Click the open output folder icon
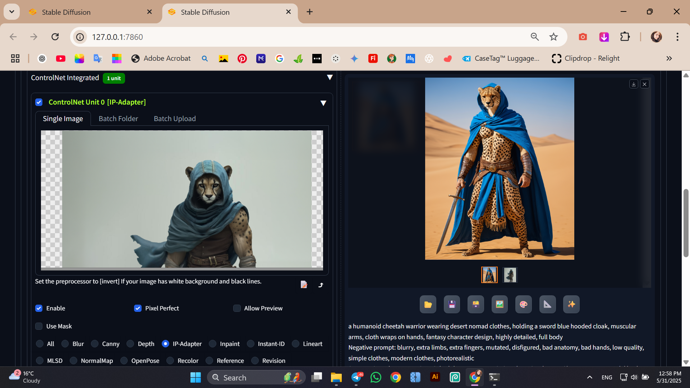Screen dimensions: 690x388 (428, 305)
